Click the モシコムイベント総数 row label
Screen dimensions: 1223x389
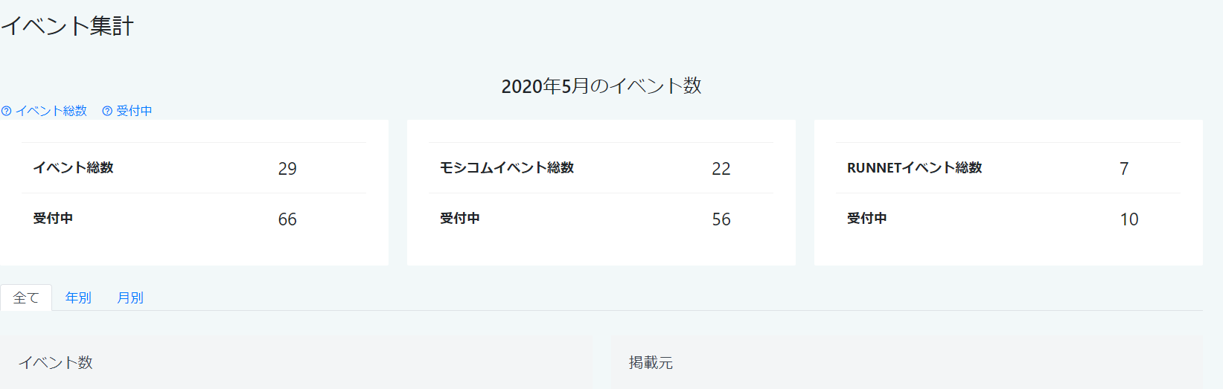tap(507, 168)
